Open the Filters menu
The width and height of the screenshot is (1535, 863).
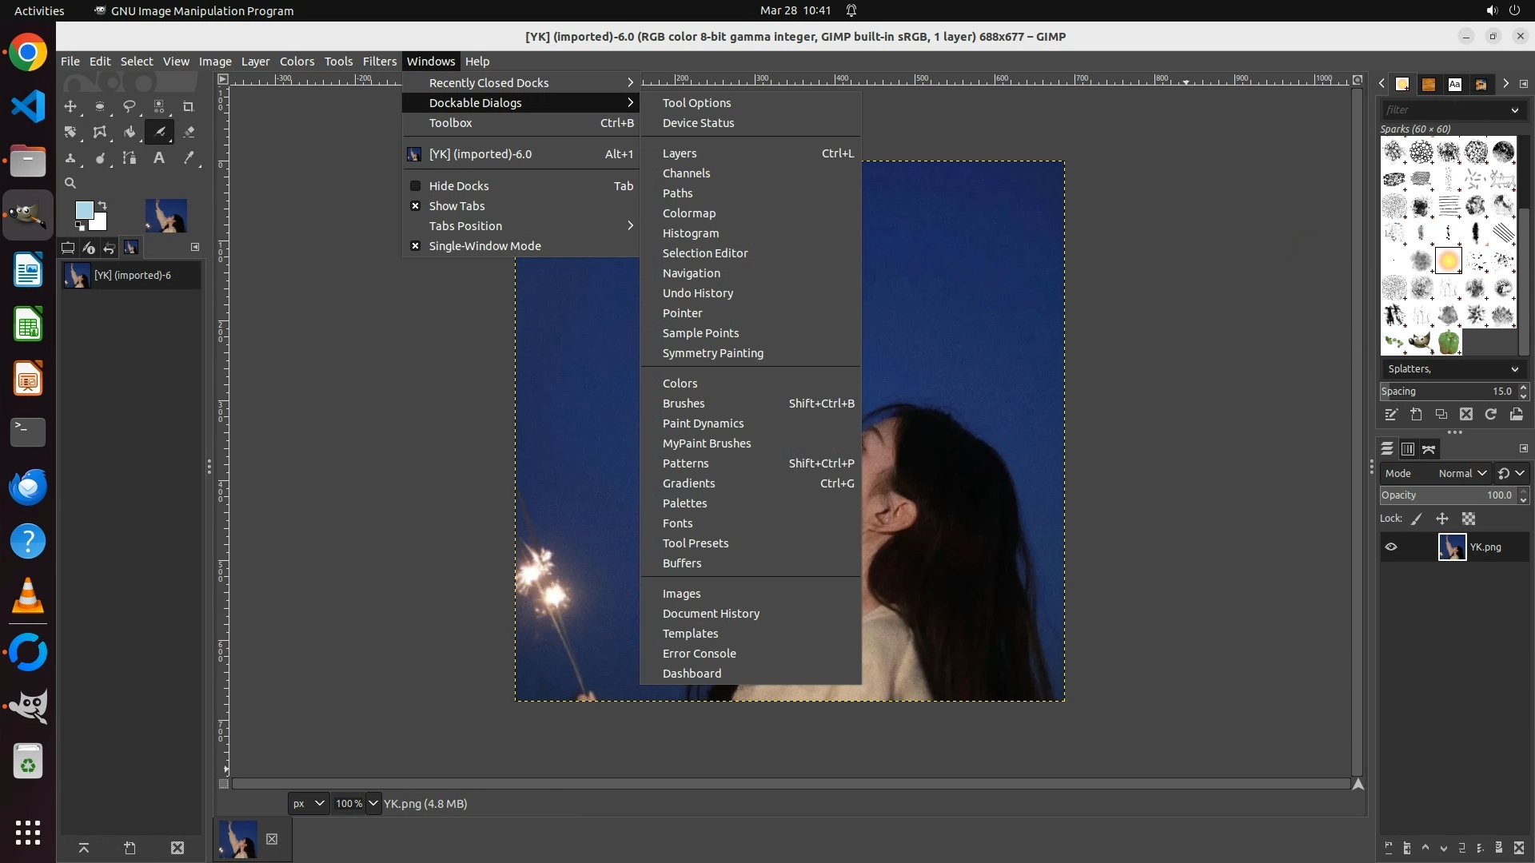click(379, 62)
